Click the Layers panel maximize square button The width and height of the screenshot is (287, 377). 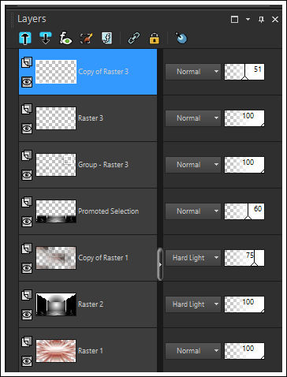coord(234,19)
